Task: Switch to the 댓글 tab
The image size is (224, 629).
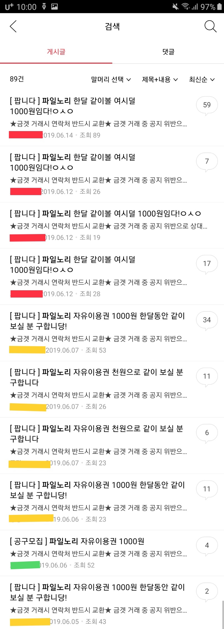Action: [168, 52]
